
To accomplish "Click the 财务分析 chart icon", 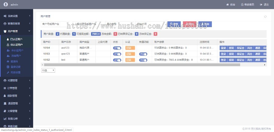I will coord(5,119).
